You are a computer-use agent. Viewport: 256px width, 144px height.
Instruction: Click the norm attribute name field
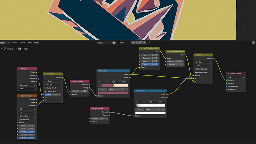click(27, 88)
